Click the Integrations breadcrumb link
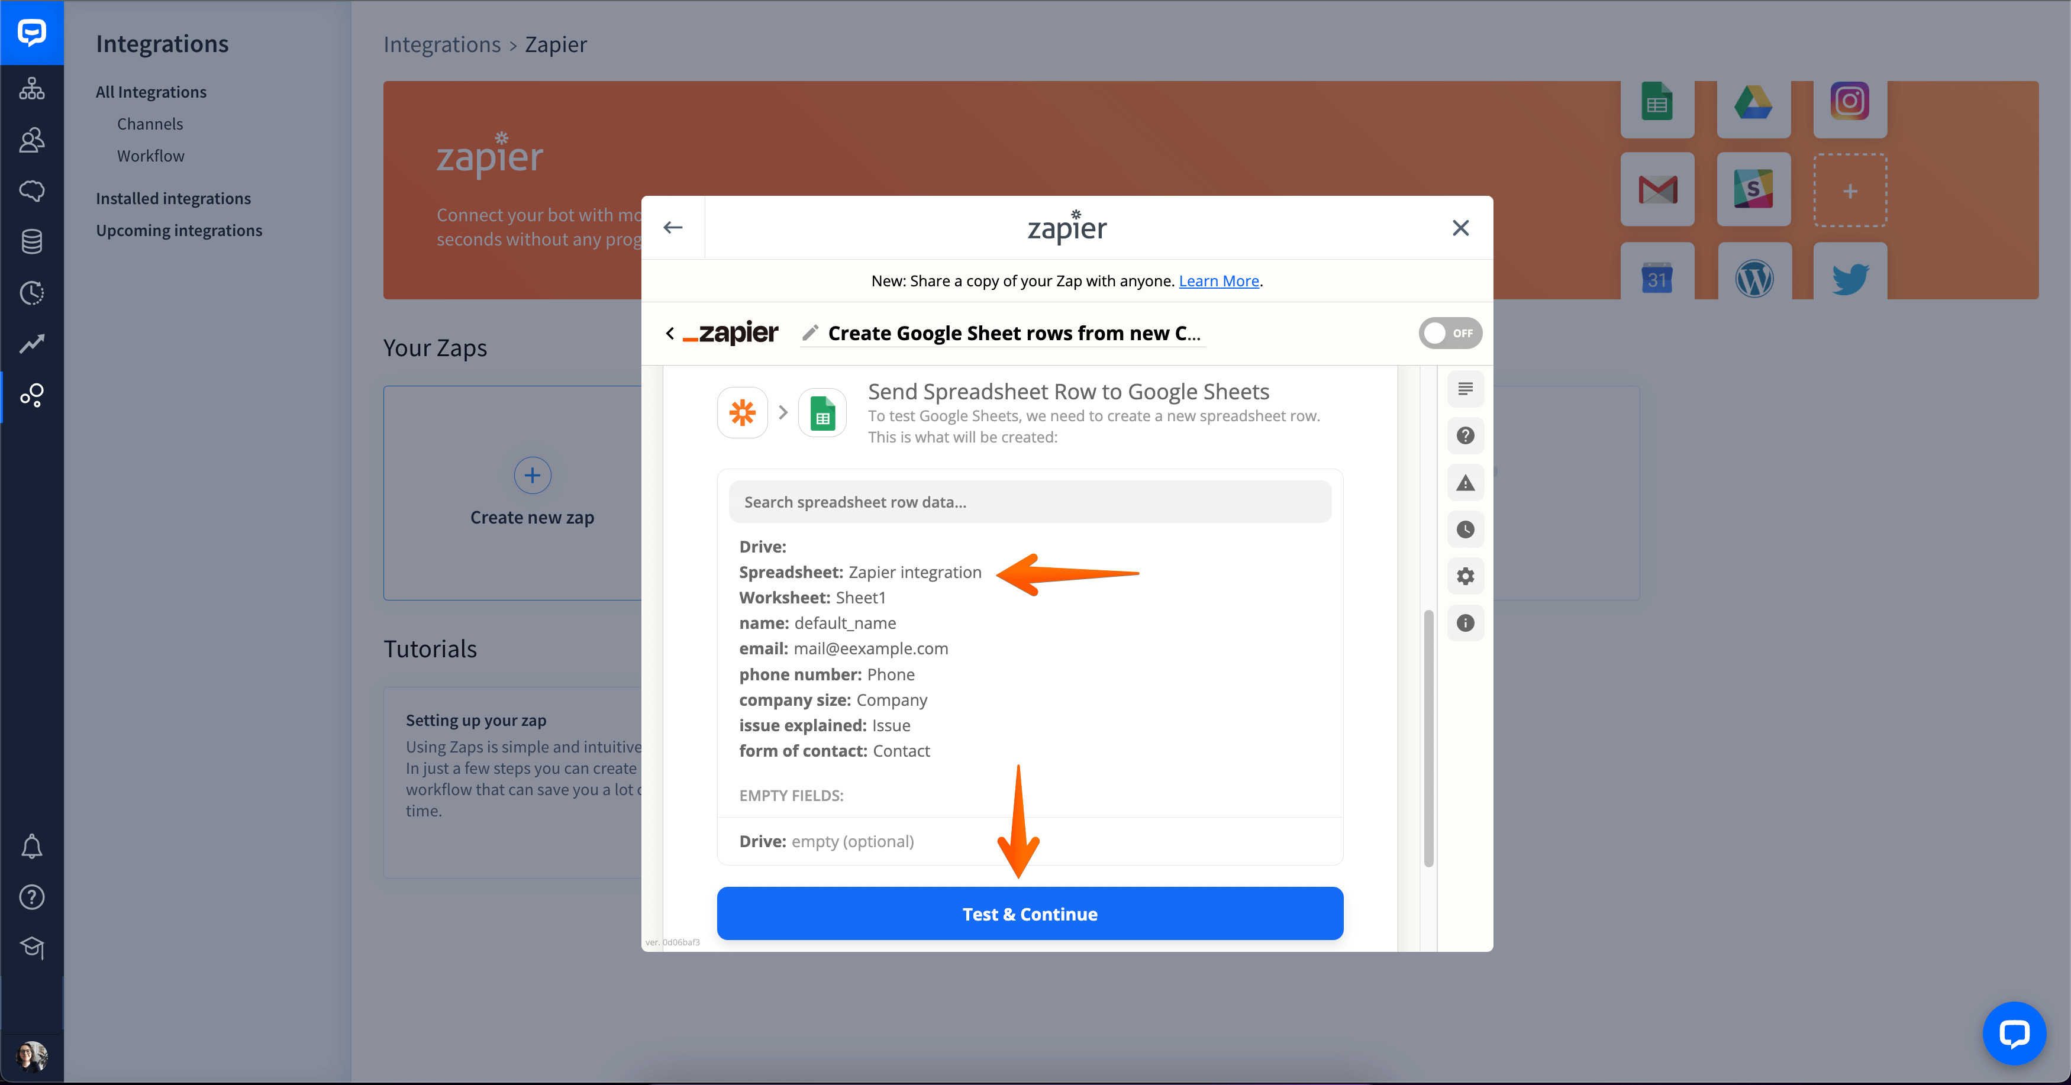 [x=441, y=45]
